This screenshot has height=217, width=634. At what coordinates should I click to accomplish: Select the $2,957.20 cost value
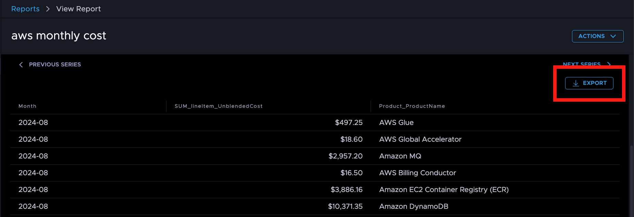tap(346, 156)
